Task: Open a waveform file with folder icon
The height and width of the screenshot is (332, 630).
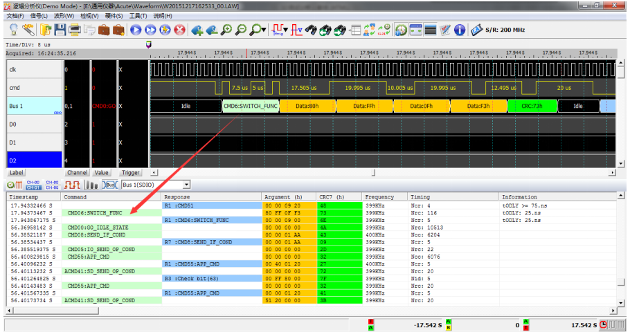Action: (x=46, y=30)
